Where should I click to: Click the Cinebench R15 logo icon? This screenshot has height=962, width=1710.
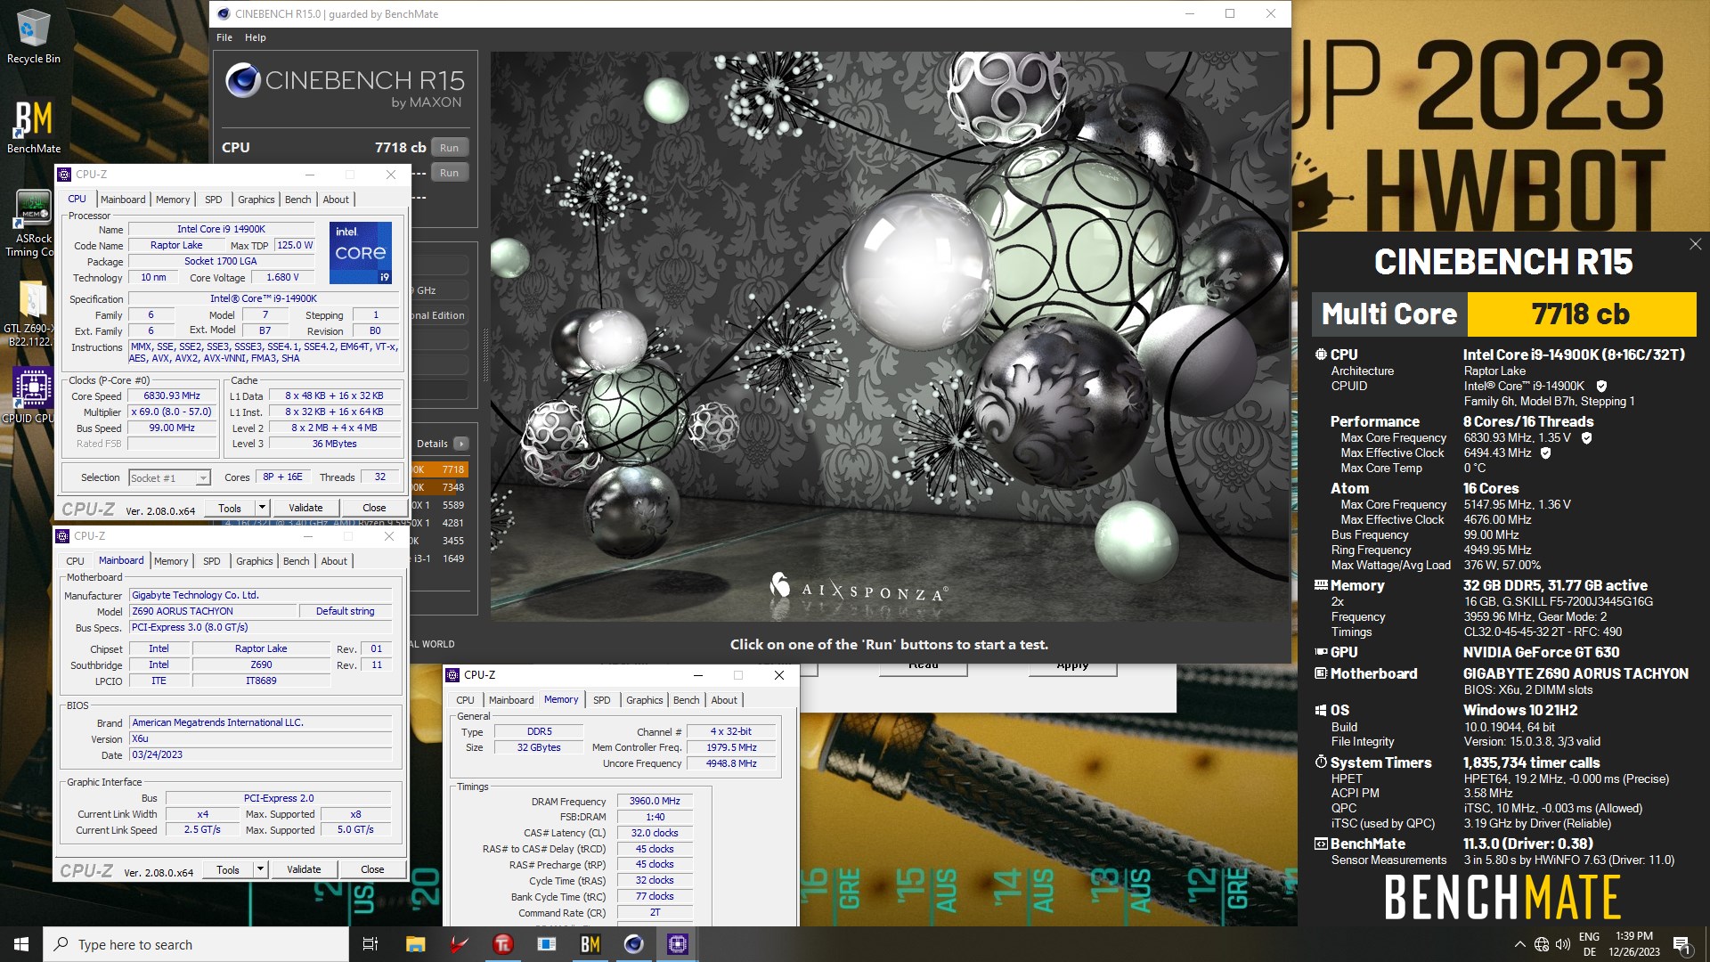point(242,80)
